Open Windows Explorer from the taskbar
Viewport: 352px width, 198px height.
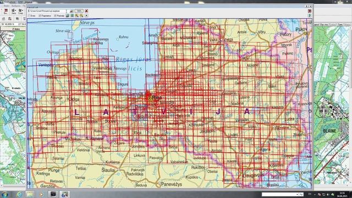30,194
